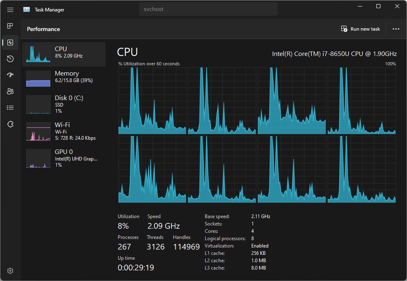
Task: Open the Services page icon
Action: pos(10,124)
